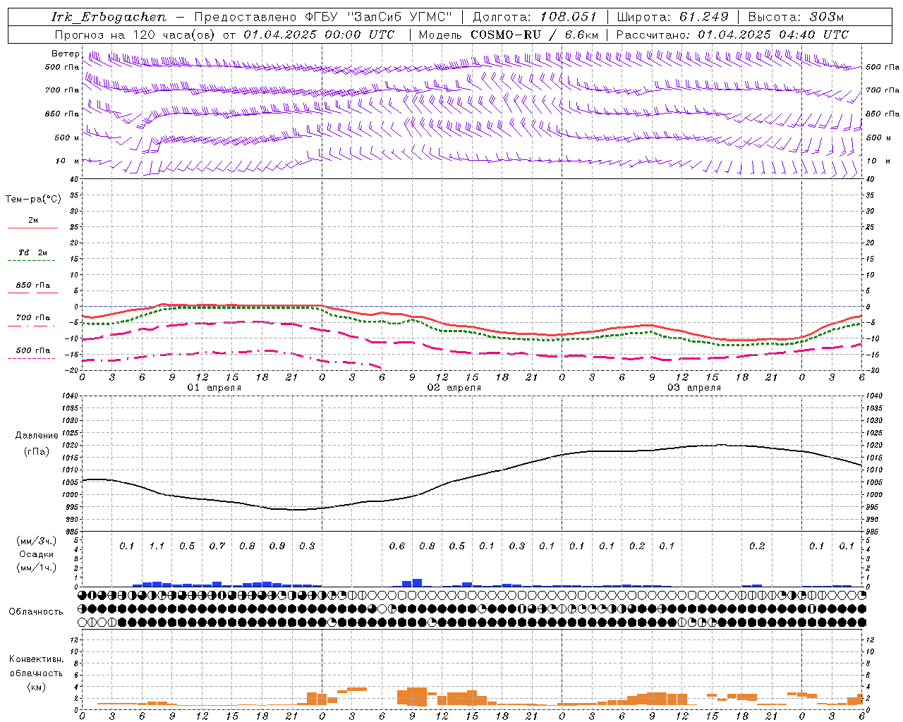Click the Давление pressure panel label
This screenshot has height=722, width=903.
point(37,436)
